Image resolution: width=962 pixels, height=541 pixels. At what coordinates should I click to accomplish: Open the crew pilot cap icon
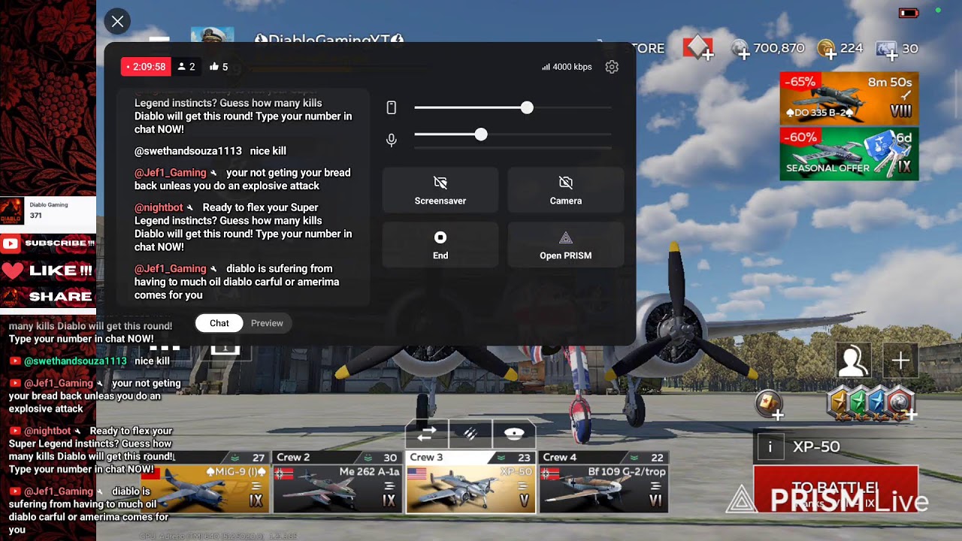[x=514, y=434]
